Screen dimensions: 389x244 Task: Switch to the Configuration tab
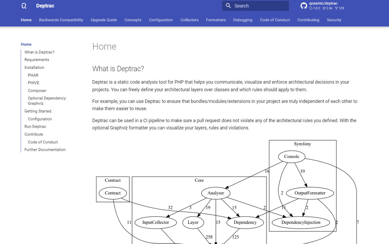[161, 20]
